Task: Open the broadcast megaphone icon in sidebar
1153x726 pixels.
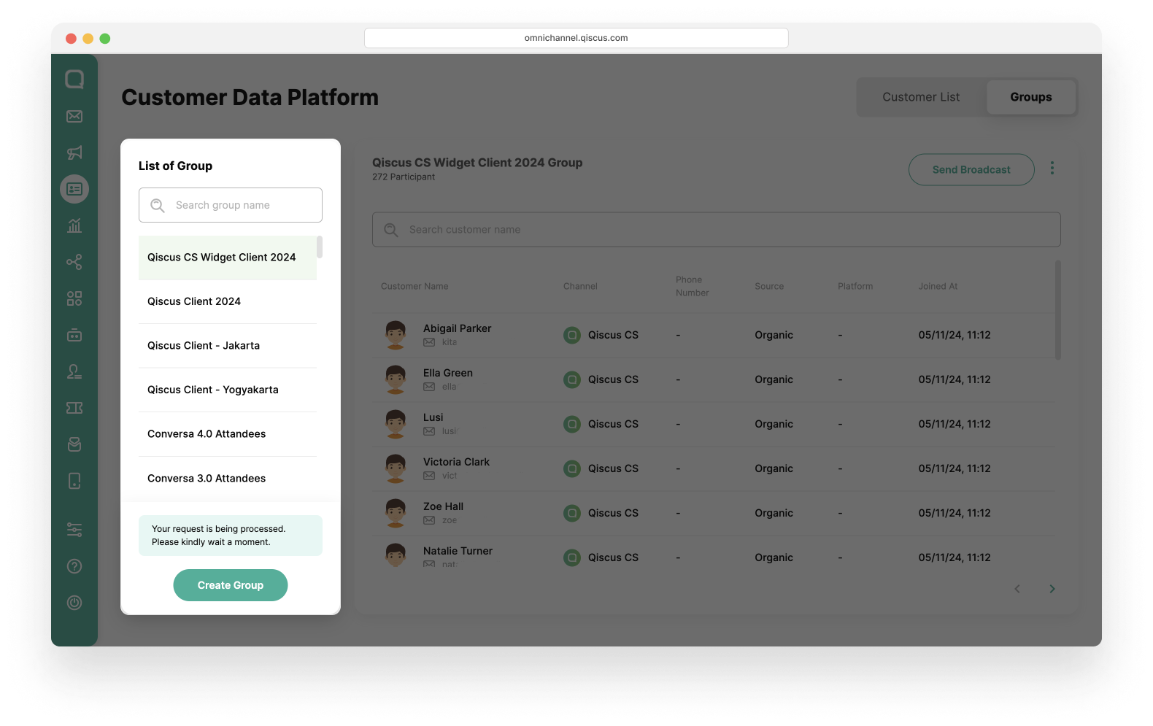Action: point(74,152)
